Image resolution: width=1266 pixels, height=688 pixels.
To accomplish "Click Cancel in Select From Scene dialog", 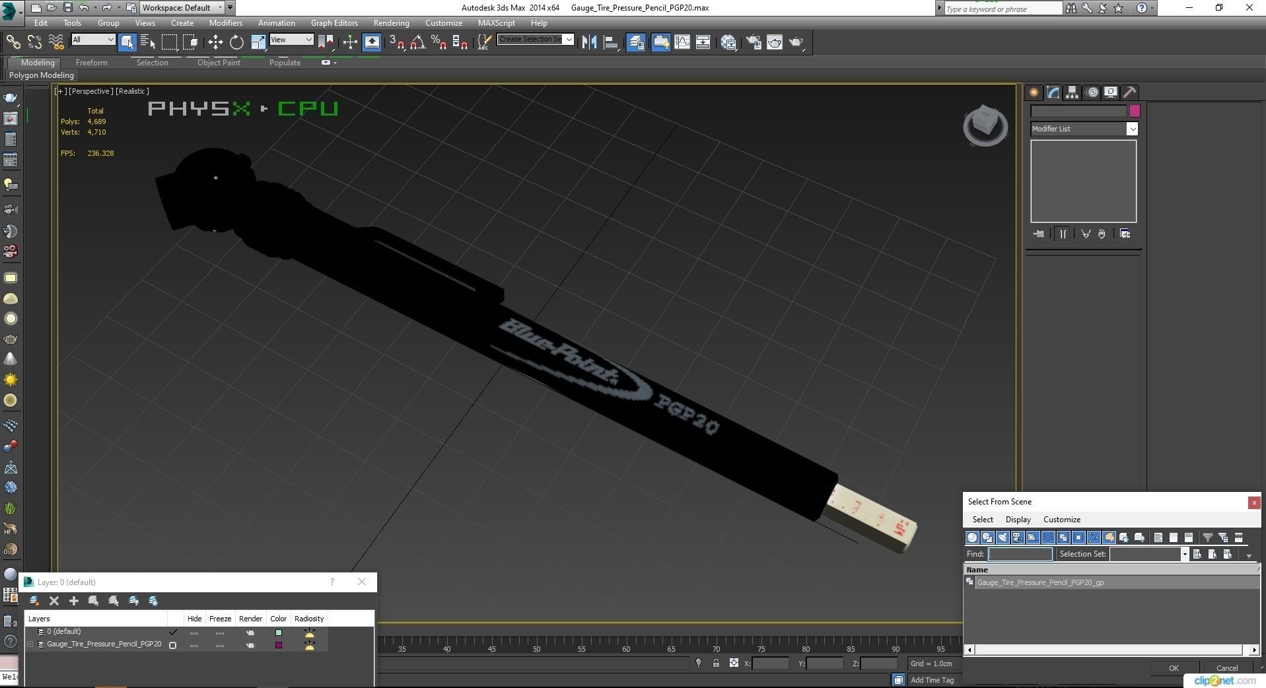I will [x=1226, y=668].
